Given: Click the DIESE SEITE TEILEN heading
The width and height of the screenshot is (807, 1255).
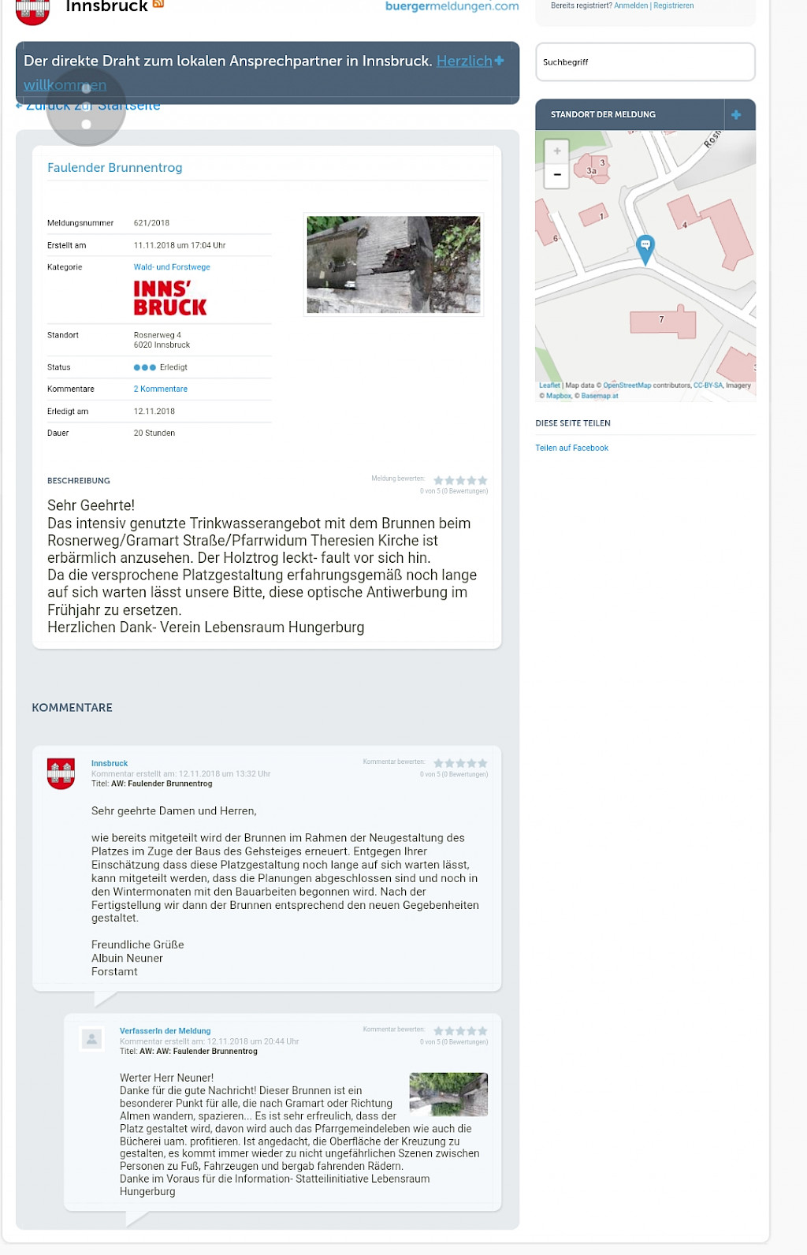Looking at the screenshot, I should point(573,423).
